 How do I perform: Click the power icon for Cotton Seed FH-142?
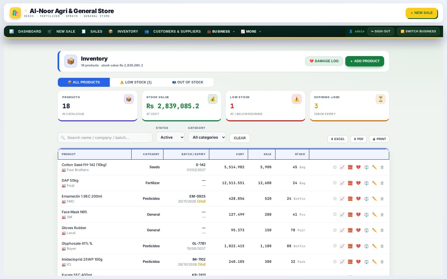pos(335,167)
